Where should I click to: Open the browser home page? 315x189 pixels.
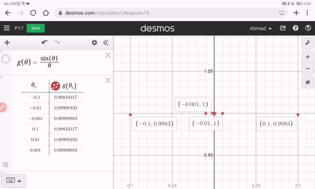pos(46,13)
